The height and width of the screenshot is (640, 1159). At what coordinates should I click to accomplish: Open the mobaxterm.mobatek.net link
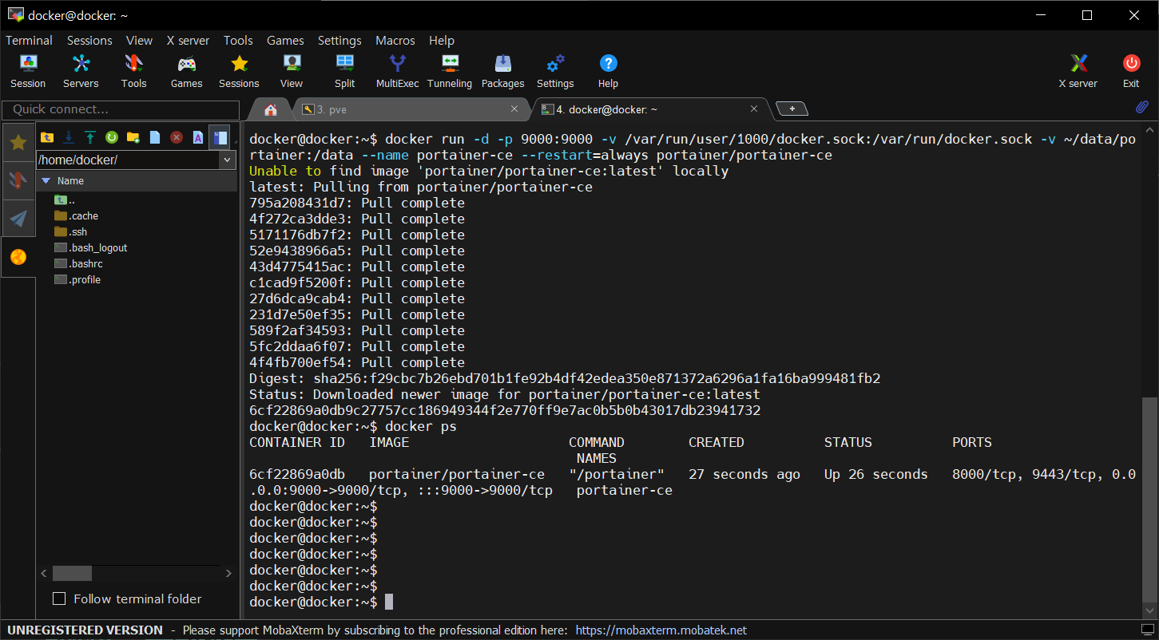click(x=661, y=630)
